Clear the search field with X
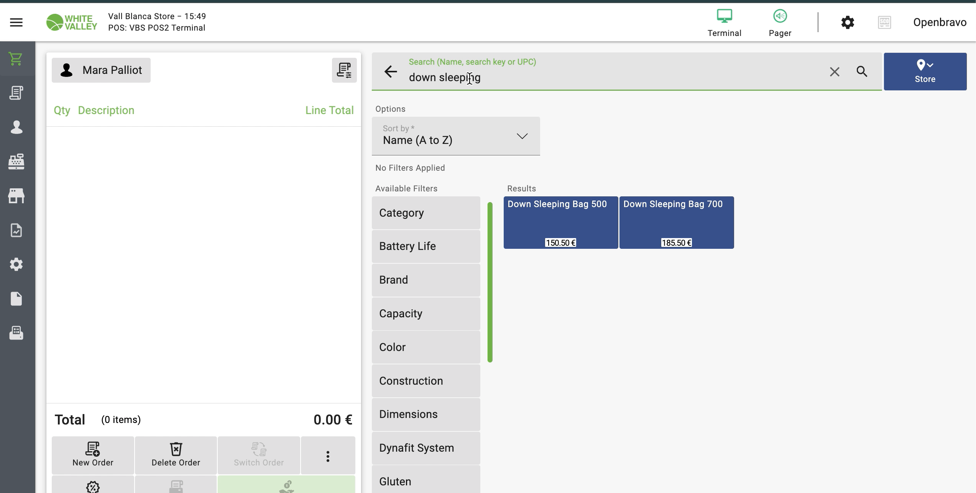Viewport: 976px width, 493px height. pyautogui.click(x=835, y=72)
